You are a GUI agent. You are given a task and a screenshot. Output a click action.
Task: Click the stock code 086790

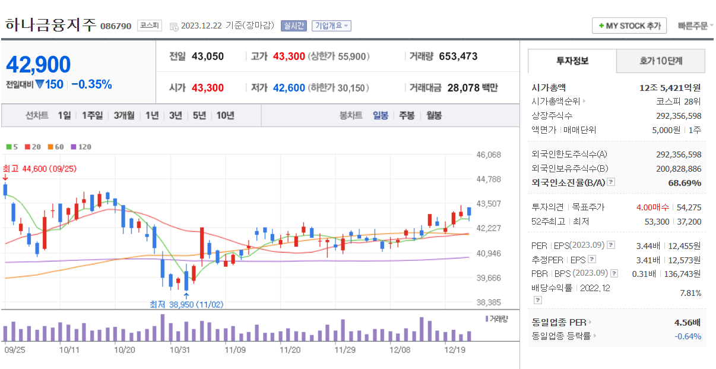pyautogui.click(x=116, y=26)
